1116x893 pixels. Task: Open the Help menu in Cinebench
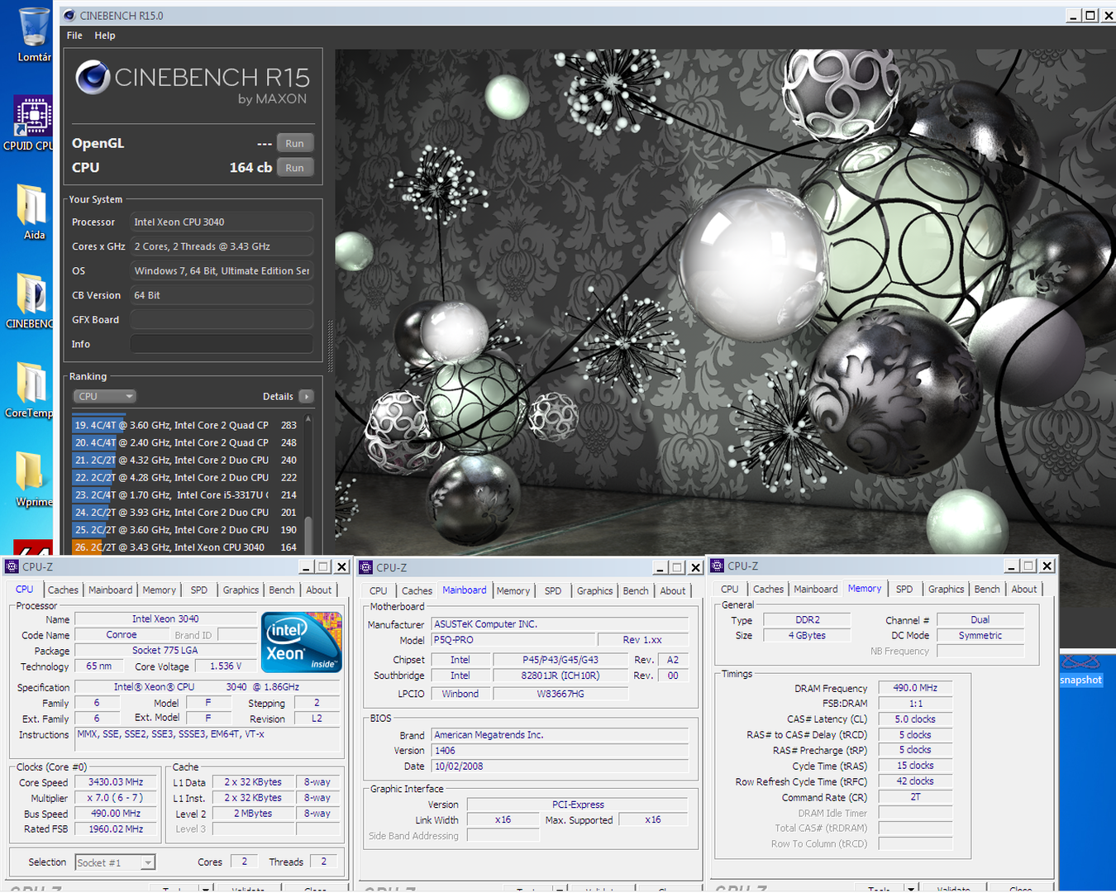click(105, 36)
